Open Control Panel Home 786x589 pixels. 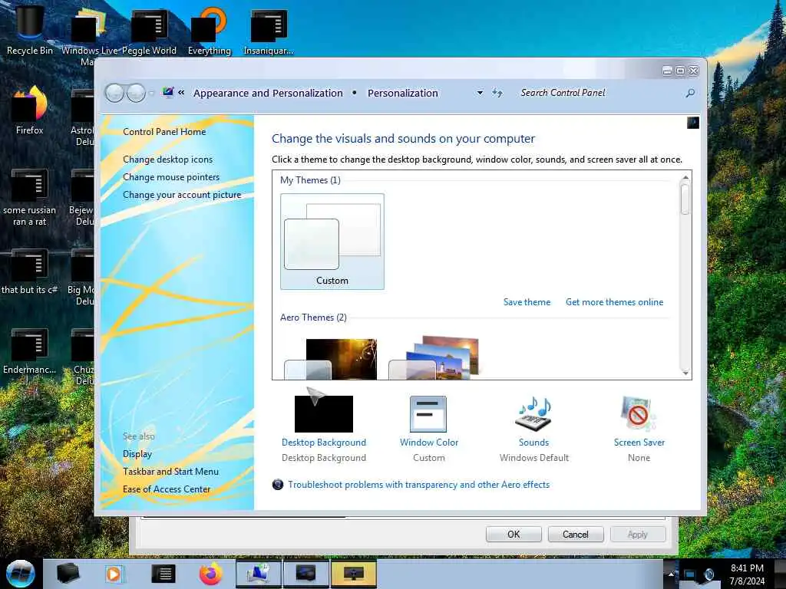164,132
